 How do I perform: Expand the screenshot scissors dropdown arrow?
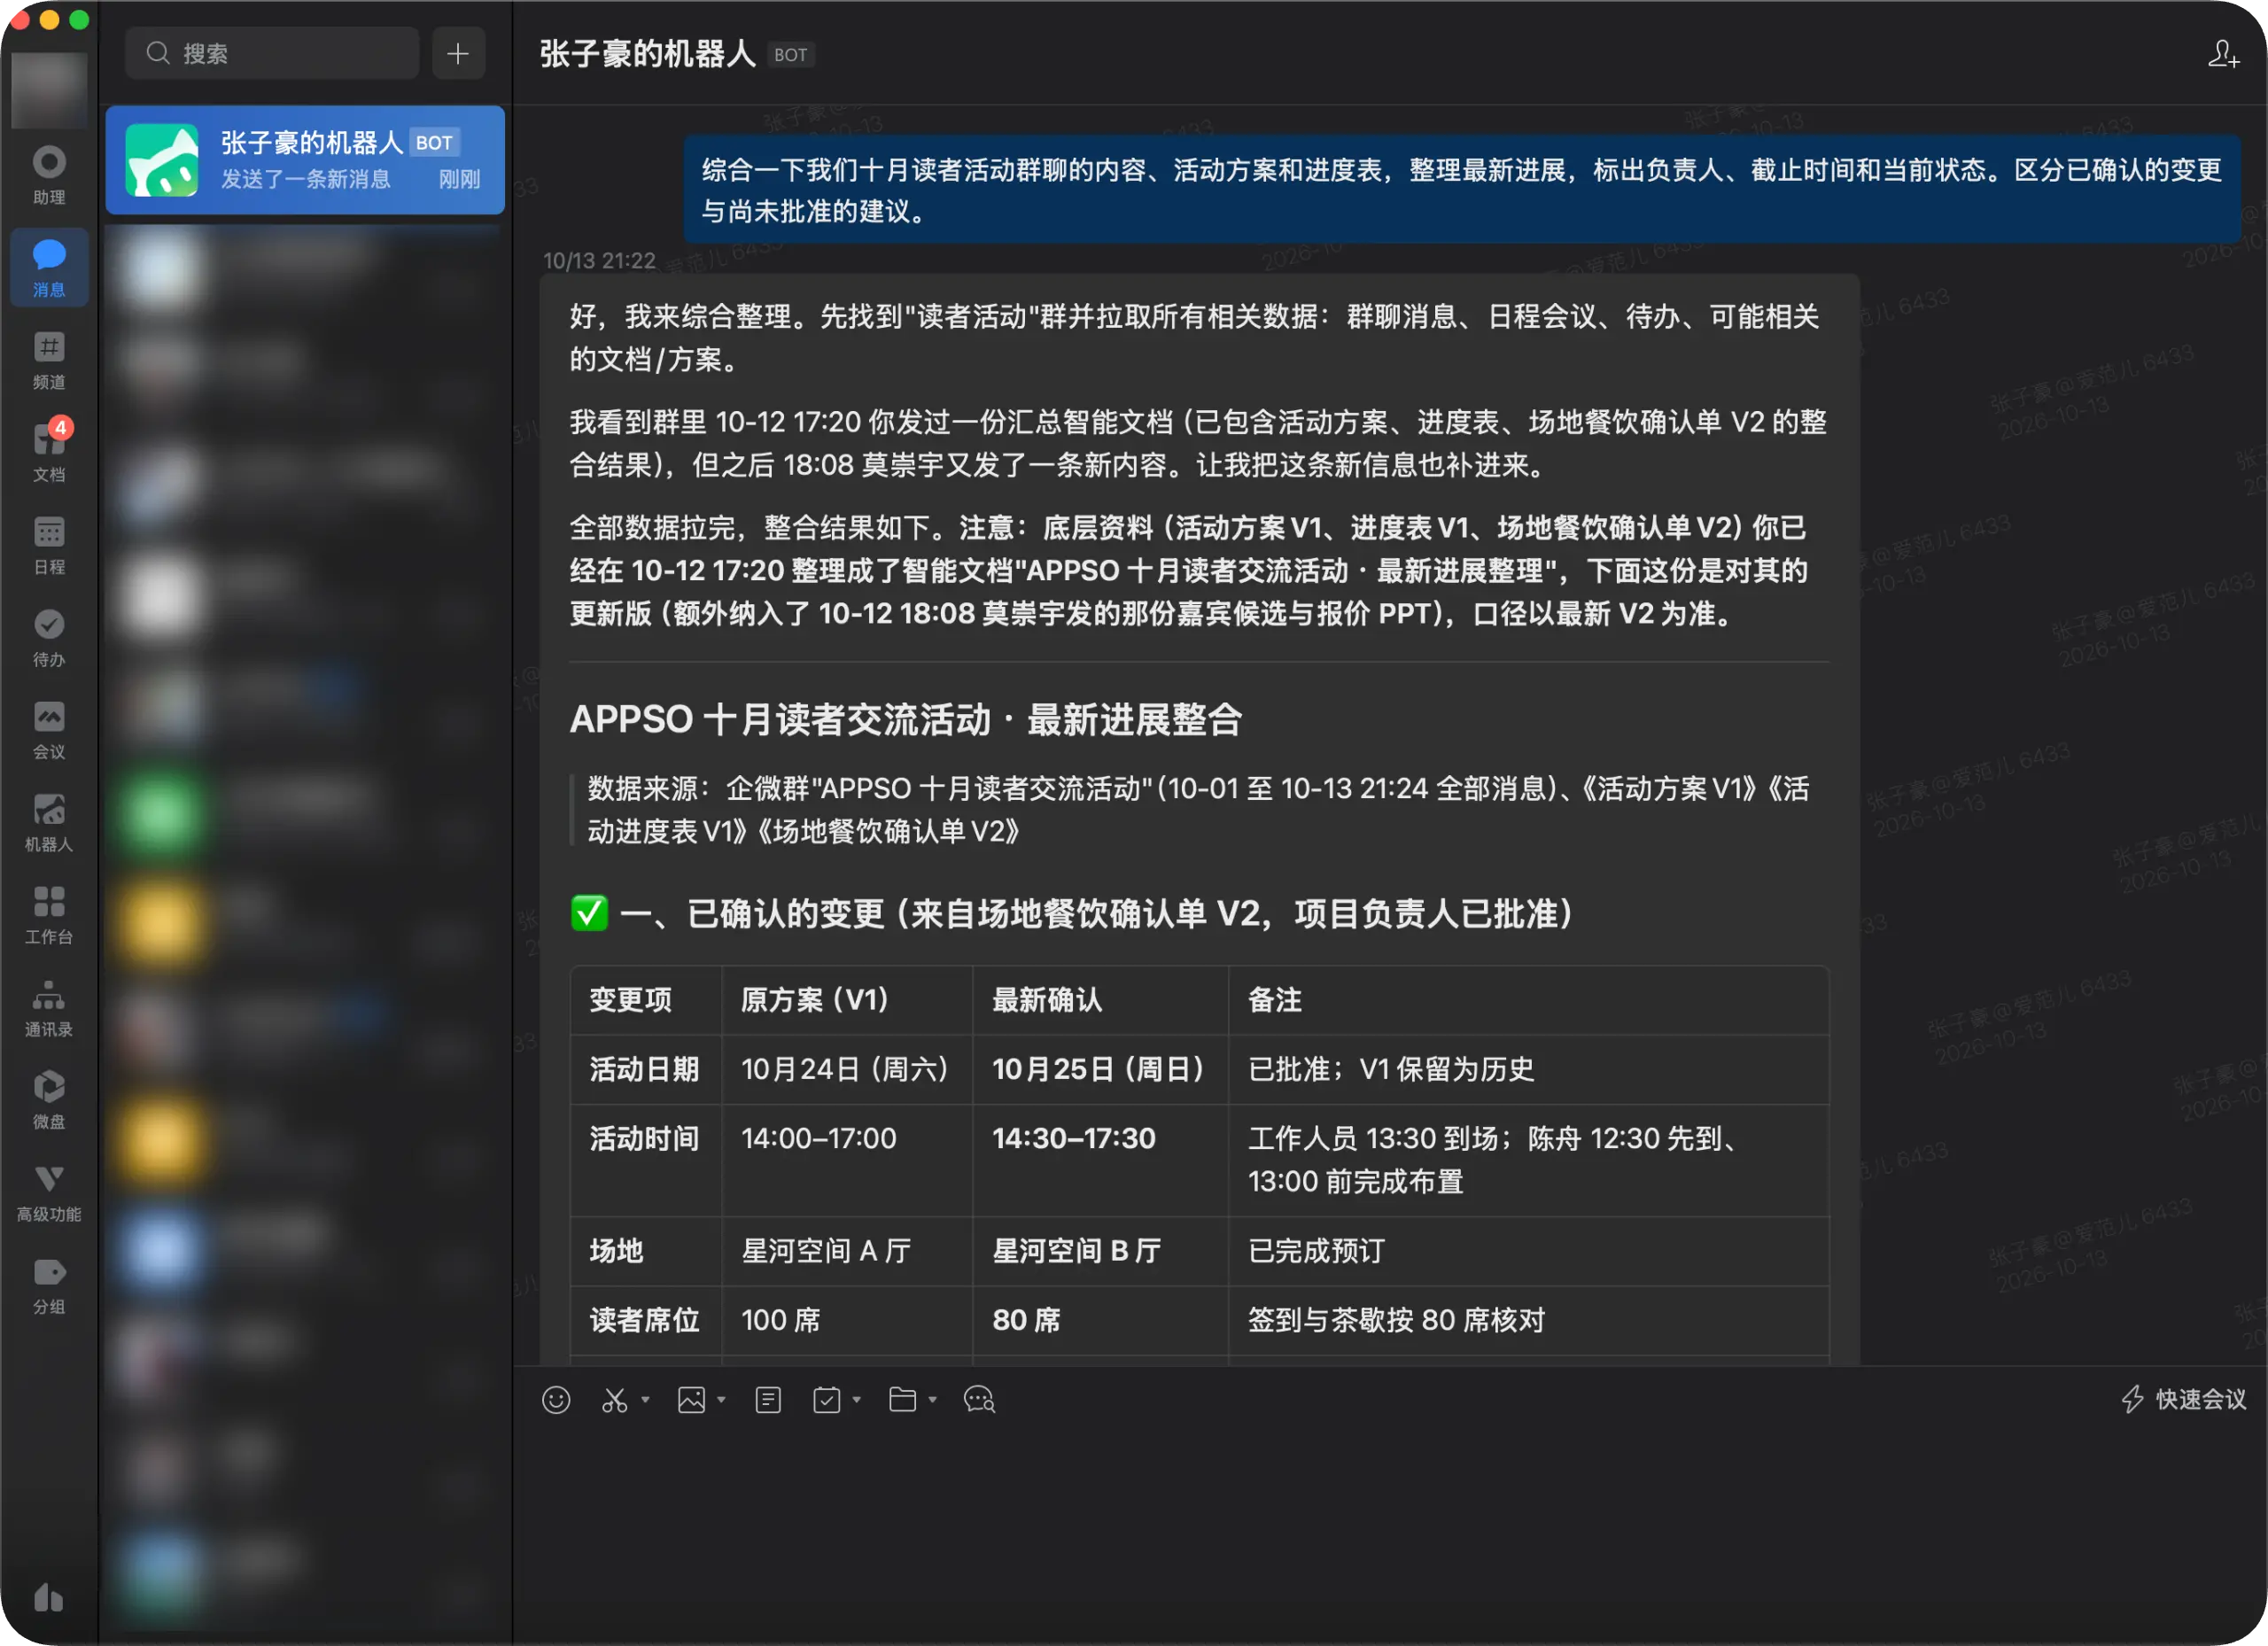coord(645,1400)
